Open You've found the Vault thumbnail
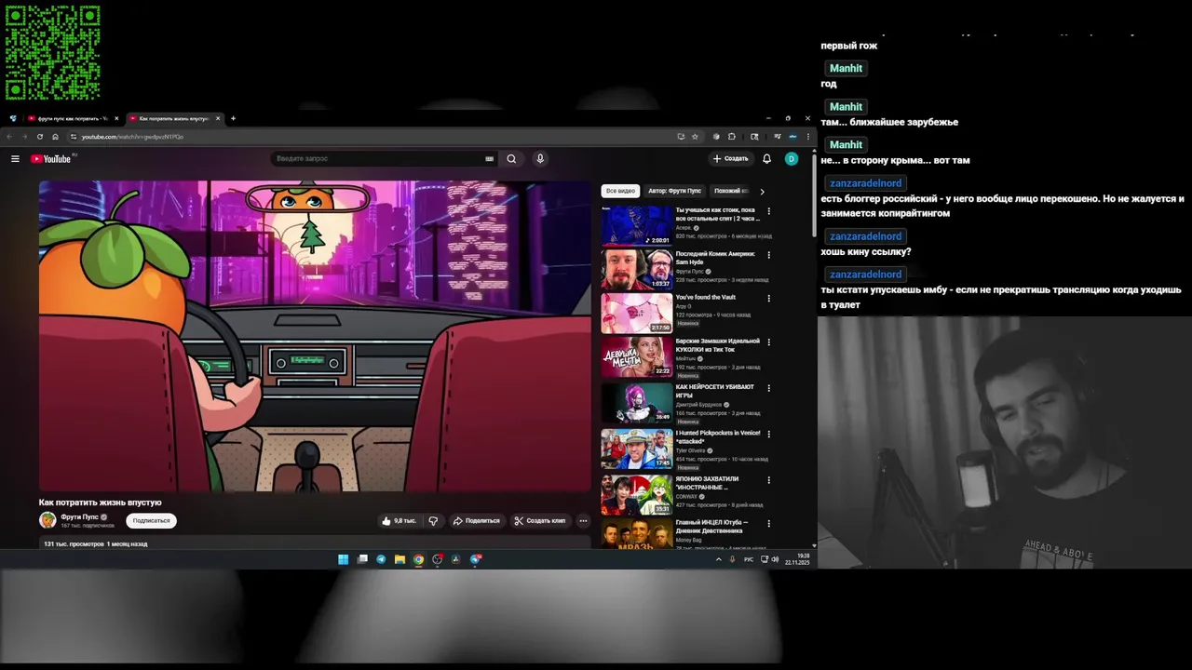Image resolution: width=1192 pixels, height=670 pixels. click(x=636, y=313)
